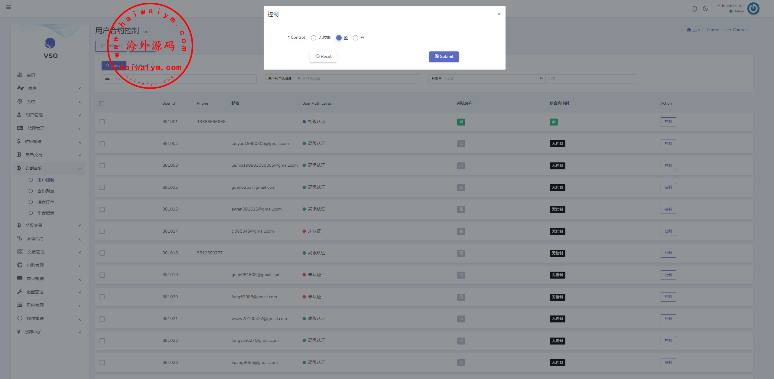
Task: Close the 控制 dialog
Action: 499,14
